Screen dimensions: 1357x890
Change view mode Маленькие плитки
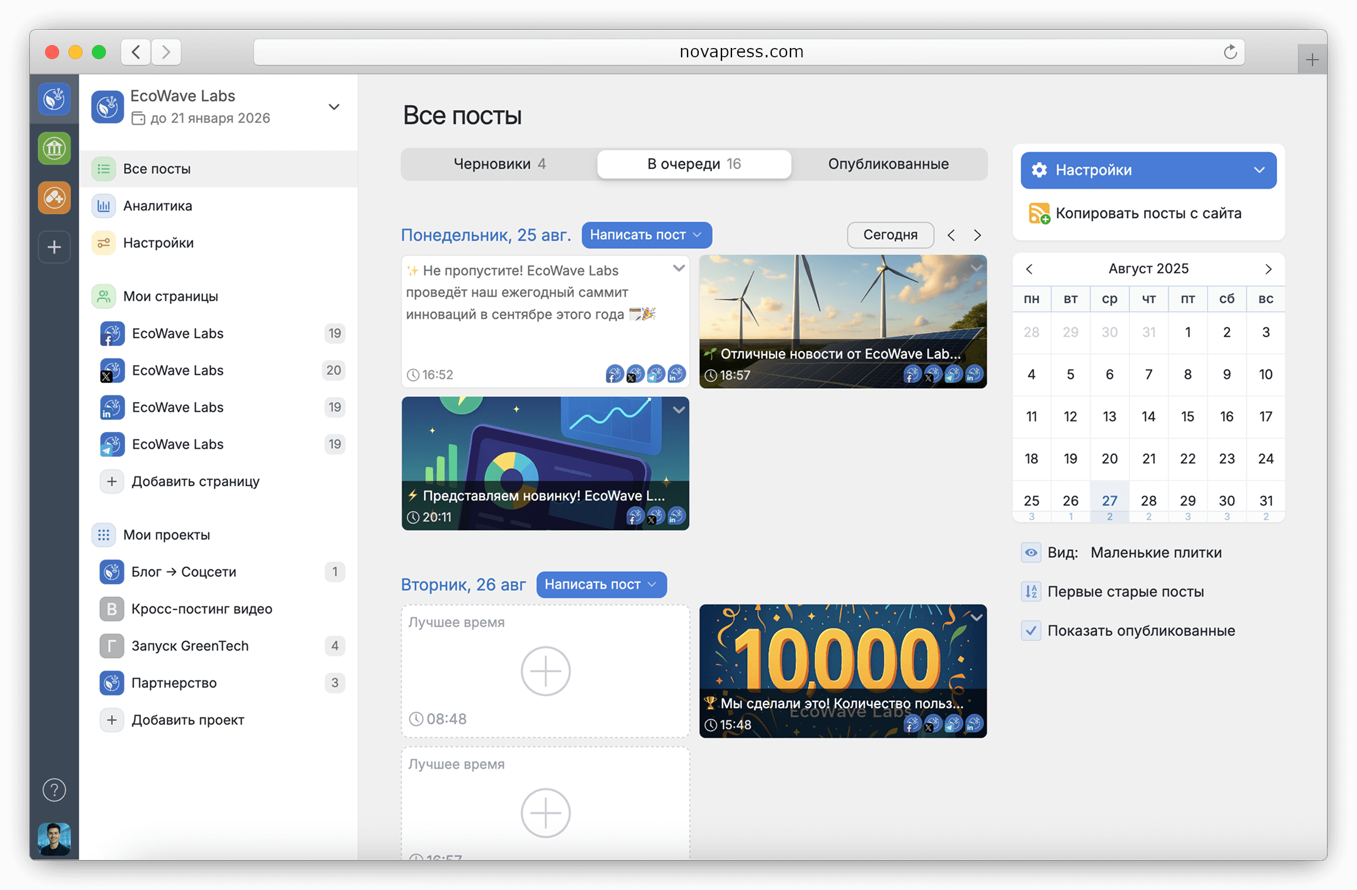pos(1156,552)
